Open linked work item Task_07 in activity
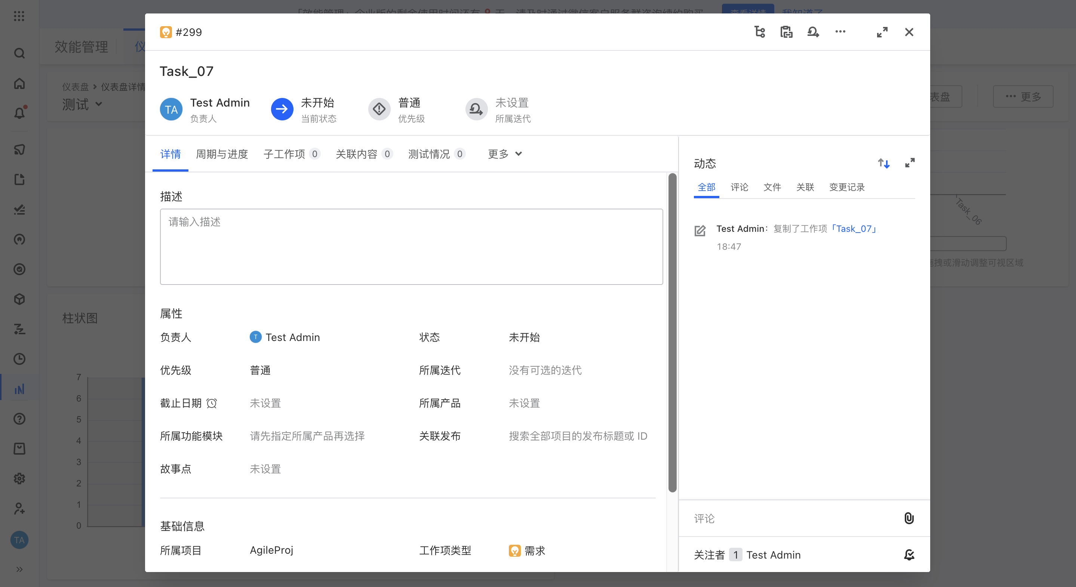Screen dimensions: 1076x587 (854, 228)
